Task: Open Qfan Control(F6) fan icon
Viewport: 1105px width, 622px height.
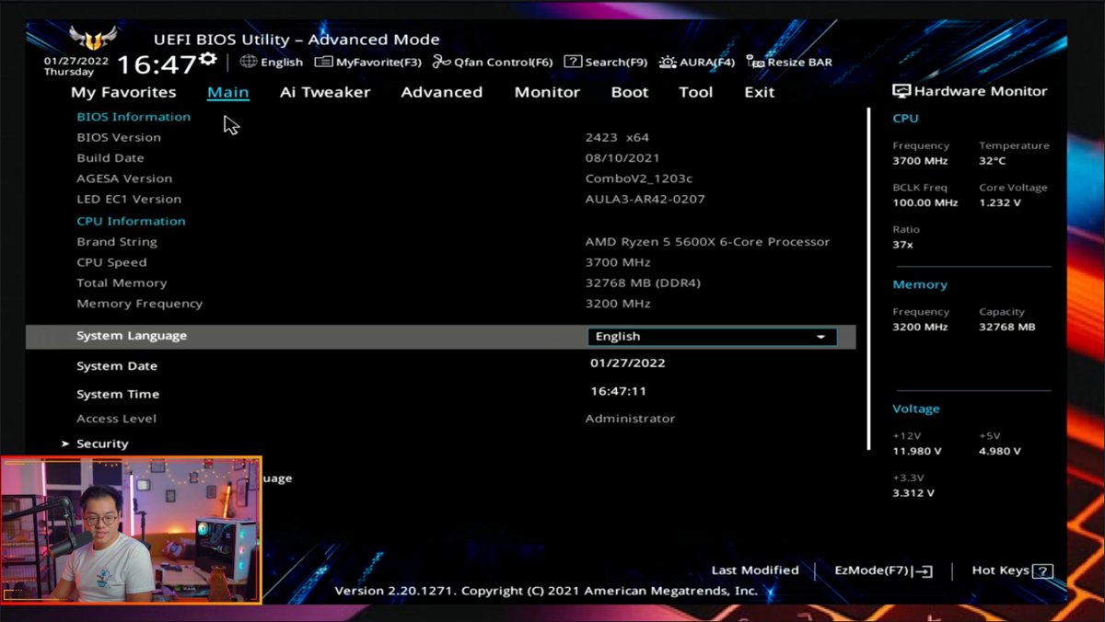Action: click(x=442, y=63)
